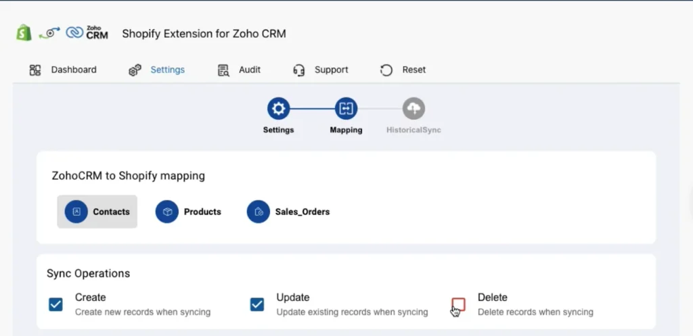Uncheck the Create sync operation checkbox
This screenshot has height=336, width=693.
click(x=55, y=304)
